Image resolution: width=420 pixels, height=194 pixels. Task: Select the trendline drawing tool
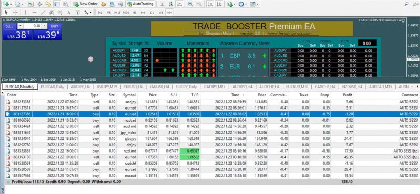[x=43, y=12]
